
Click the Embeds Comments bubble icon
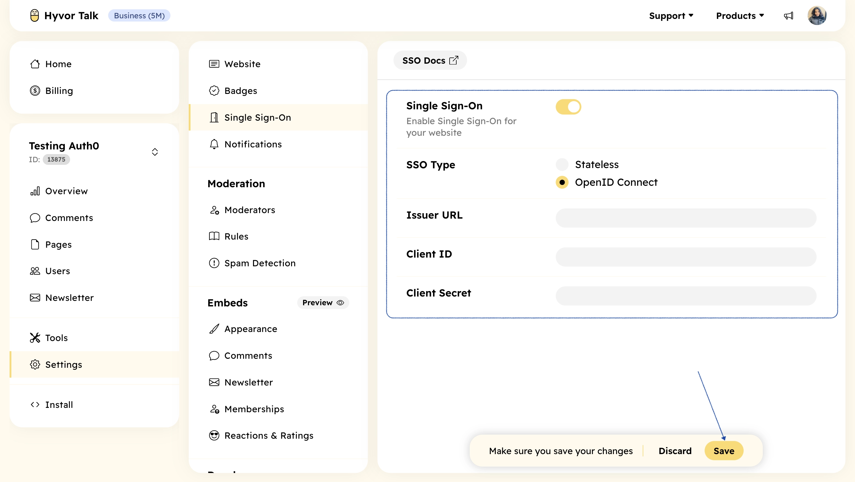pos(214,356)
